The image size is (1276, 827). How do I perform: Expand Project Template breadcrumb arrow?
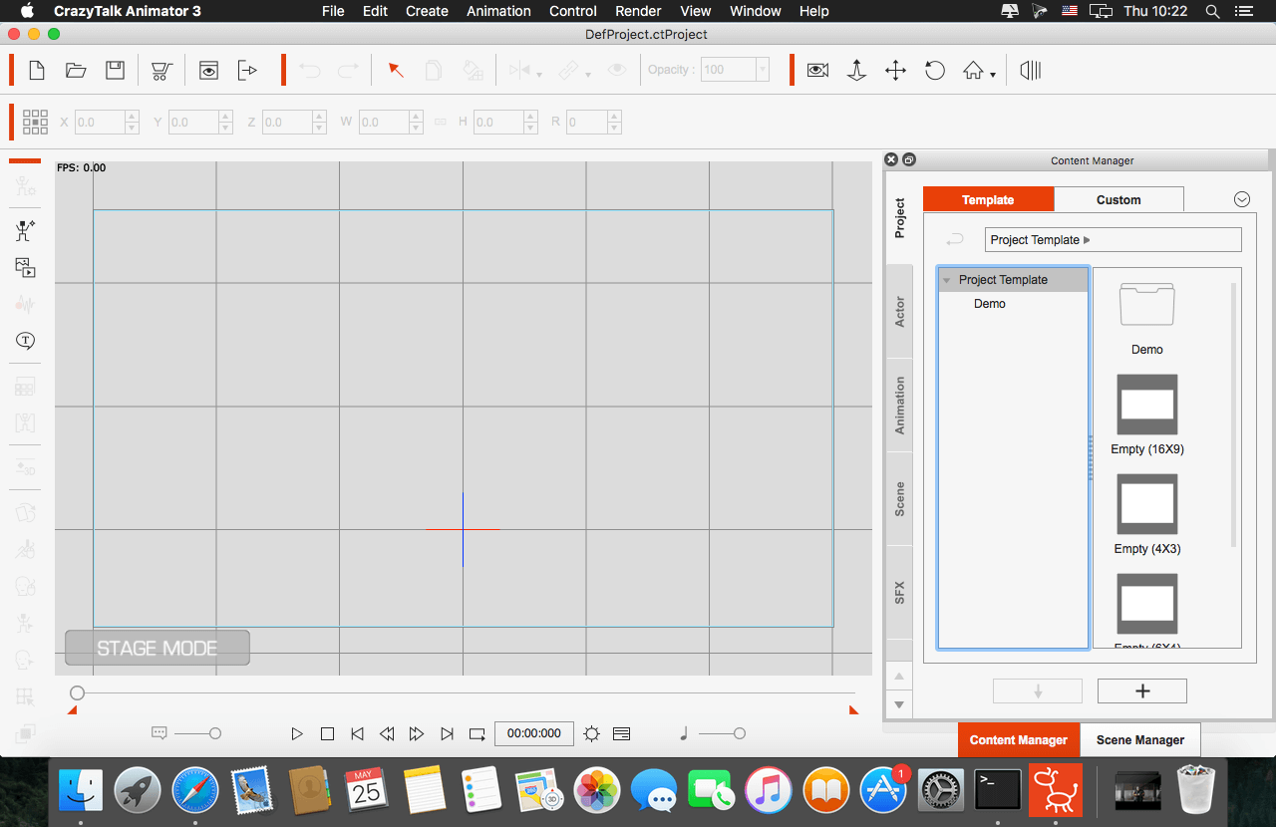[x=1087, y=240]
